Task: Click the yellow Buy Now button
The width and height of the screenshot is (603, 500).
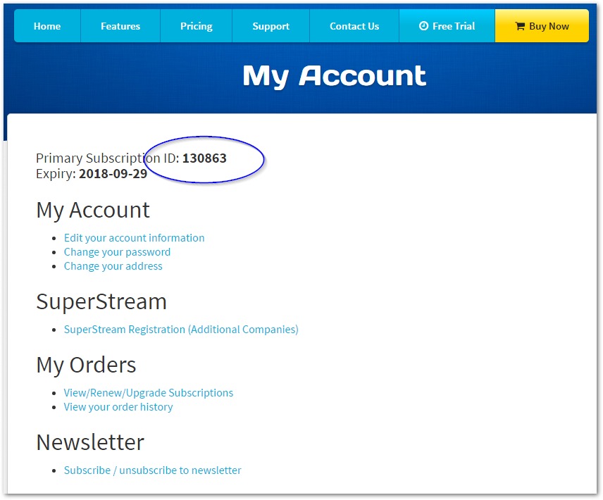Action: click(542, 26)
